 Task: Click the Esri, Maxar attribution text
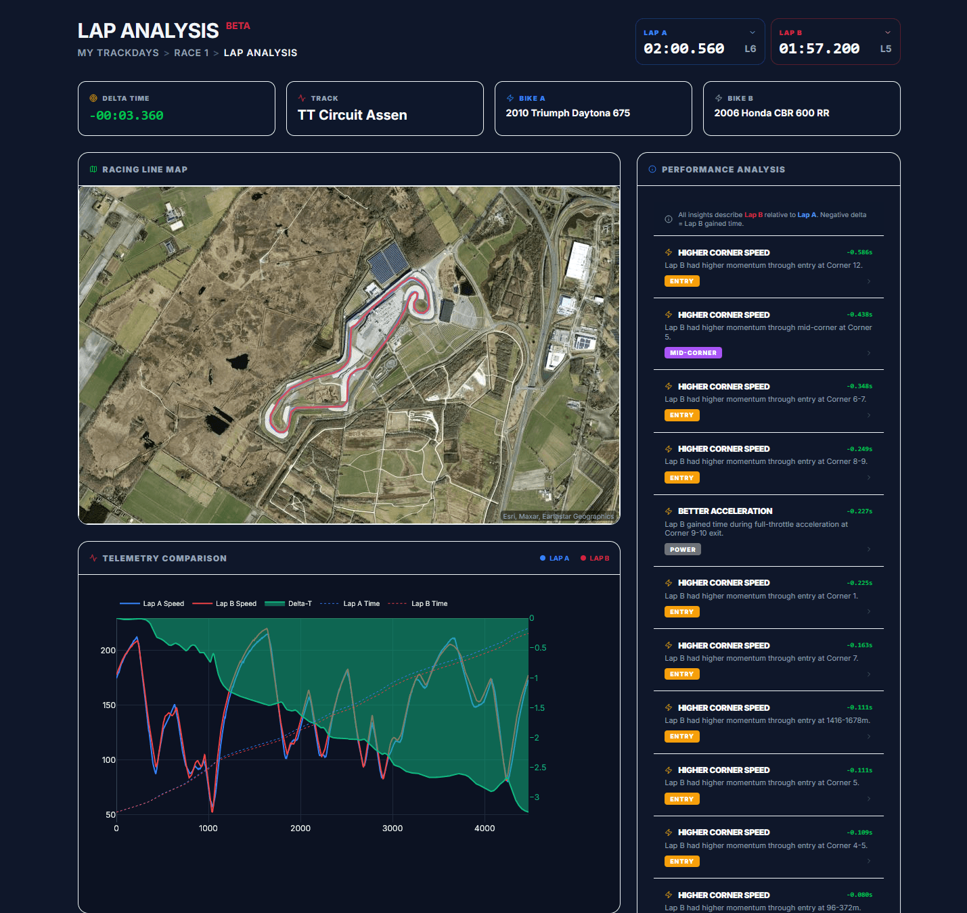558,516
